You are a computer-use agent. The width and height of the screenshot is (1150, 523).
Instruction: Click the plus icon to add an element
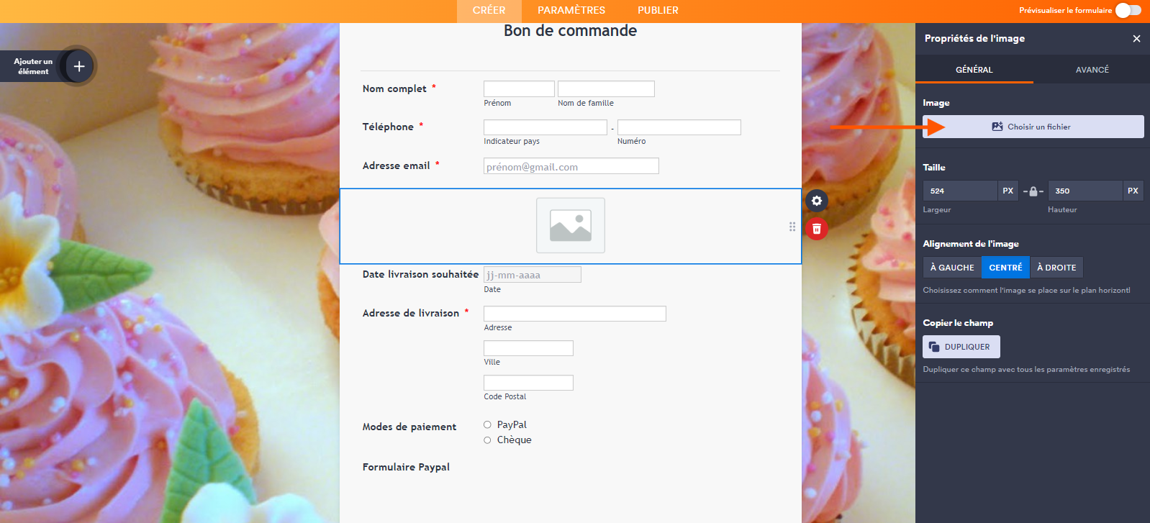point(79,66)
